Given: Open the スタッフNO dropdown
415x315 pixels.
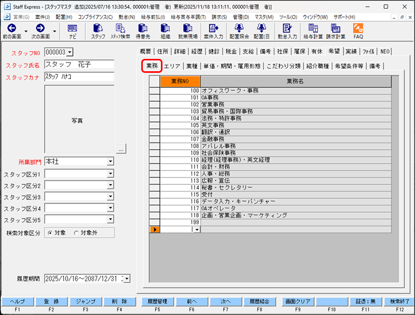Looking at the screenshot, I should pyautogui.click(x=69, y=52).
